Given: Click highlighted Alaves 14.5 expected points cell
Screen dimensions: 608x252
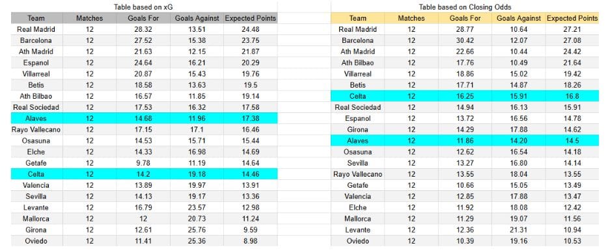Looking at the screenshot, I should (572, 141).
